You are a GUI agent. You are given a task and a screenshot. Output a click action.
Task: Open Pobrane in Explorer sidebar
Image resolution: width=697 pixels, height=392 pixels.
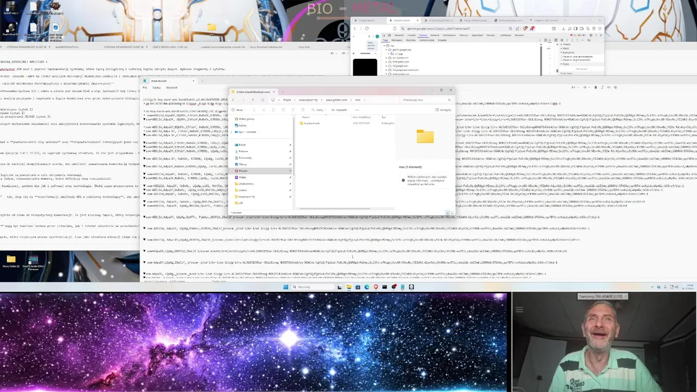click(x=242, y=151)
